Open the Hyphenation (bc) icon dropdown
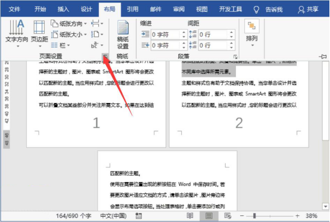 pyautogui.click(x=97, y=45)
